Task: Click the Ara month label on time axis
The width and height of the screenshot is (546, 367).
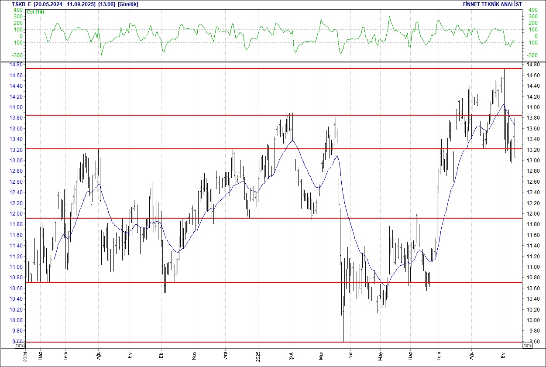Action: 225,355
